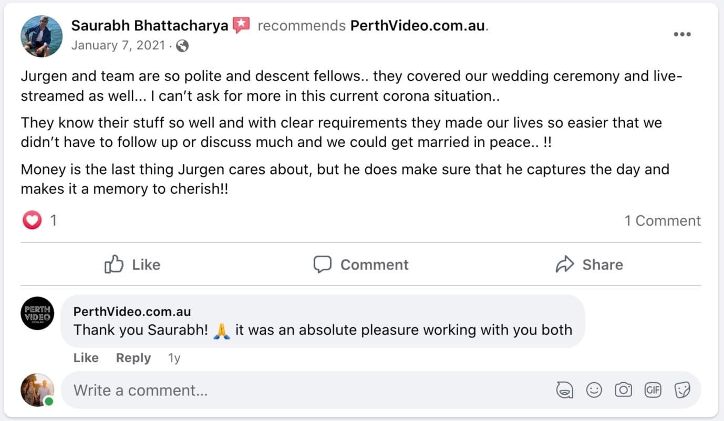Screen dimensions: 724x421
Task: Open the 1 Comment link
Action: click(662, 221)
